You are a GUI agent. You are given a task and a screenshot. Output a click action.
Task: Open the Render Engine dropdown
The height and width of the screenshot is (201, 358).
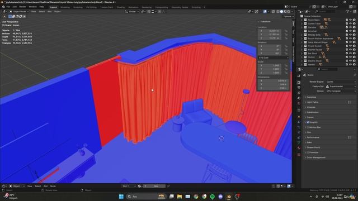point(341,82)
